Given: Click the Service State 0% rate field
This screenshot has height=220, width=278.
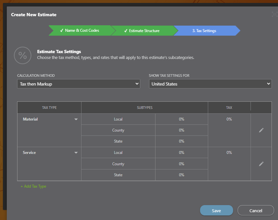Looking at the screenshot, I should click(181, 175).
